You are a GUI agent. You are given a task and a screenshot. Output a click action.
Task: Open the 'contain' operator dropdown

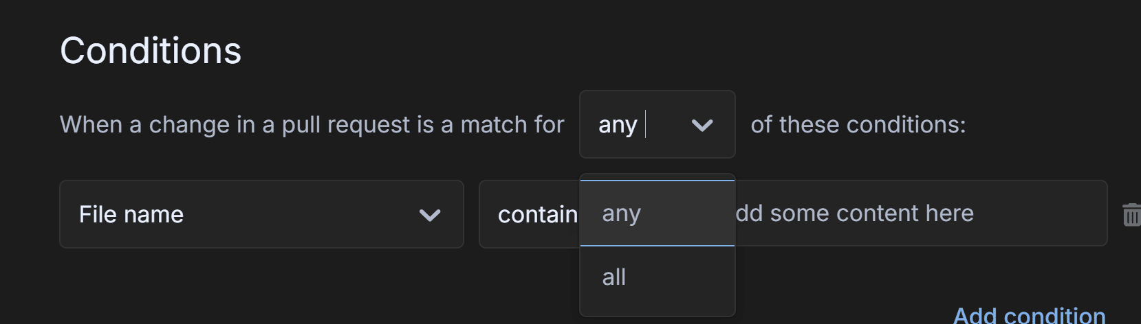click(x=530, y=214)
